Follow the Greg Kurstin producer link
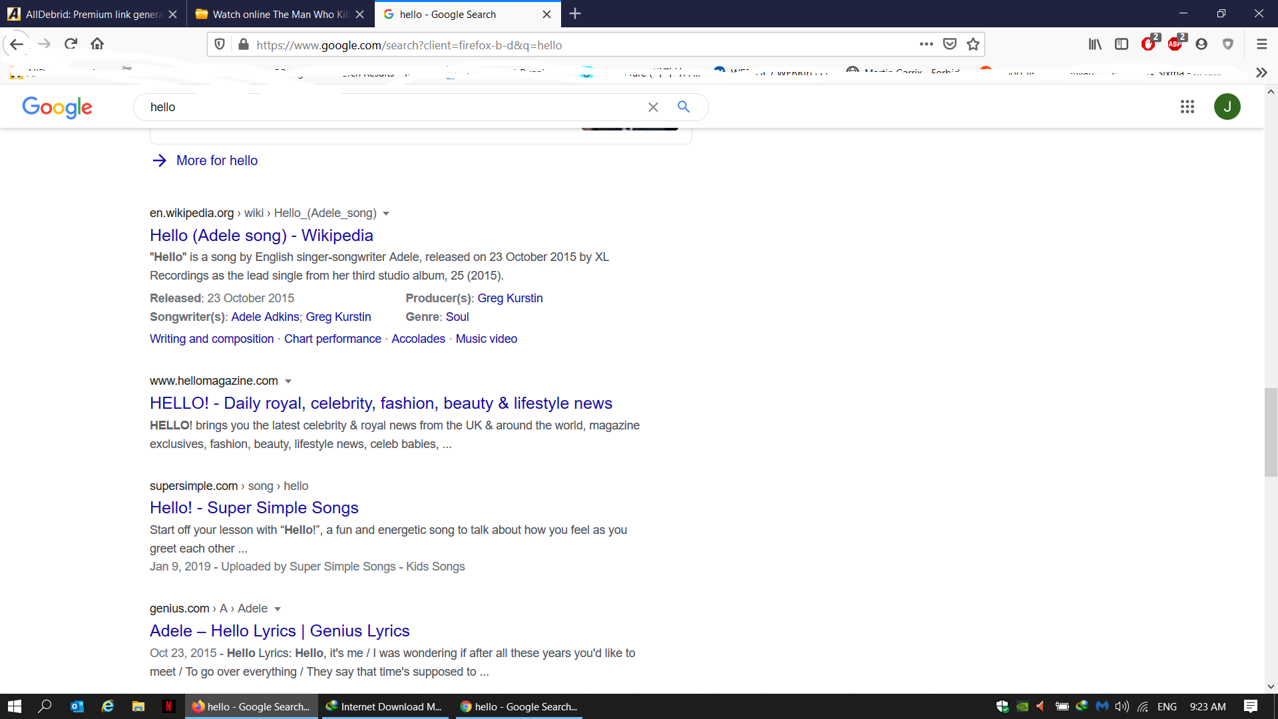The height and width of the screenshot is (719, 1278). [510, 298]
